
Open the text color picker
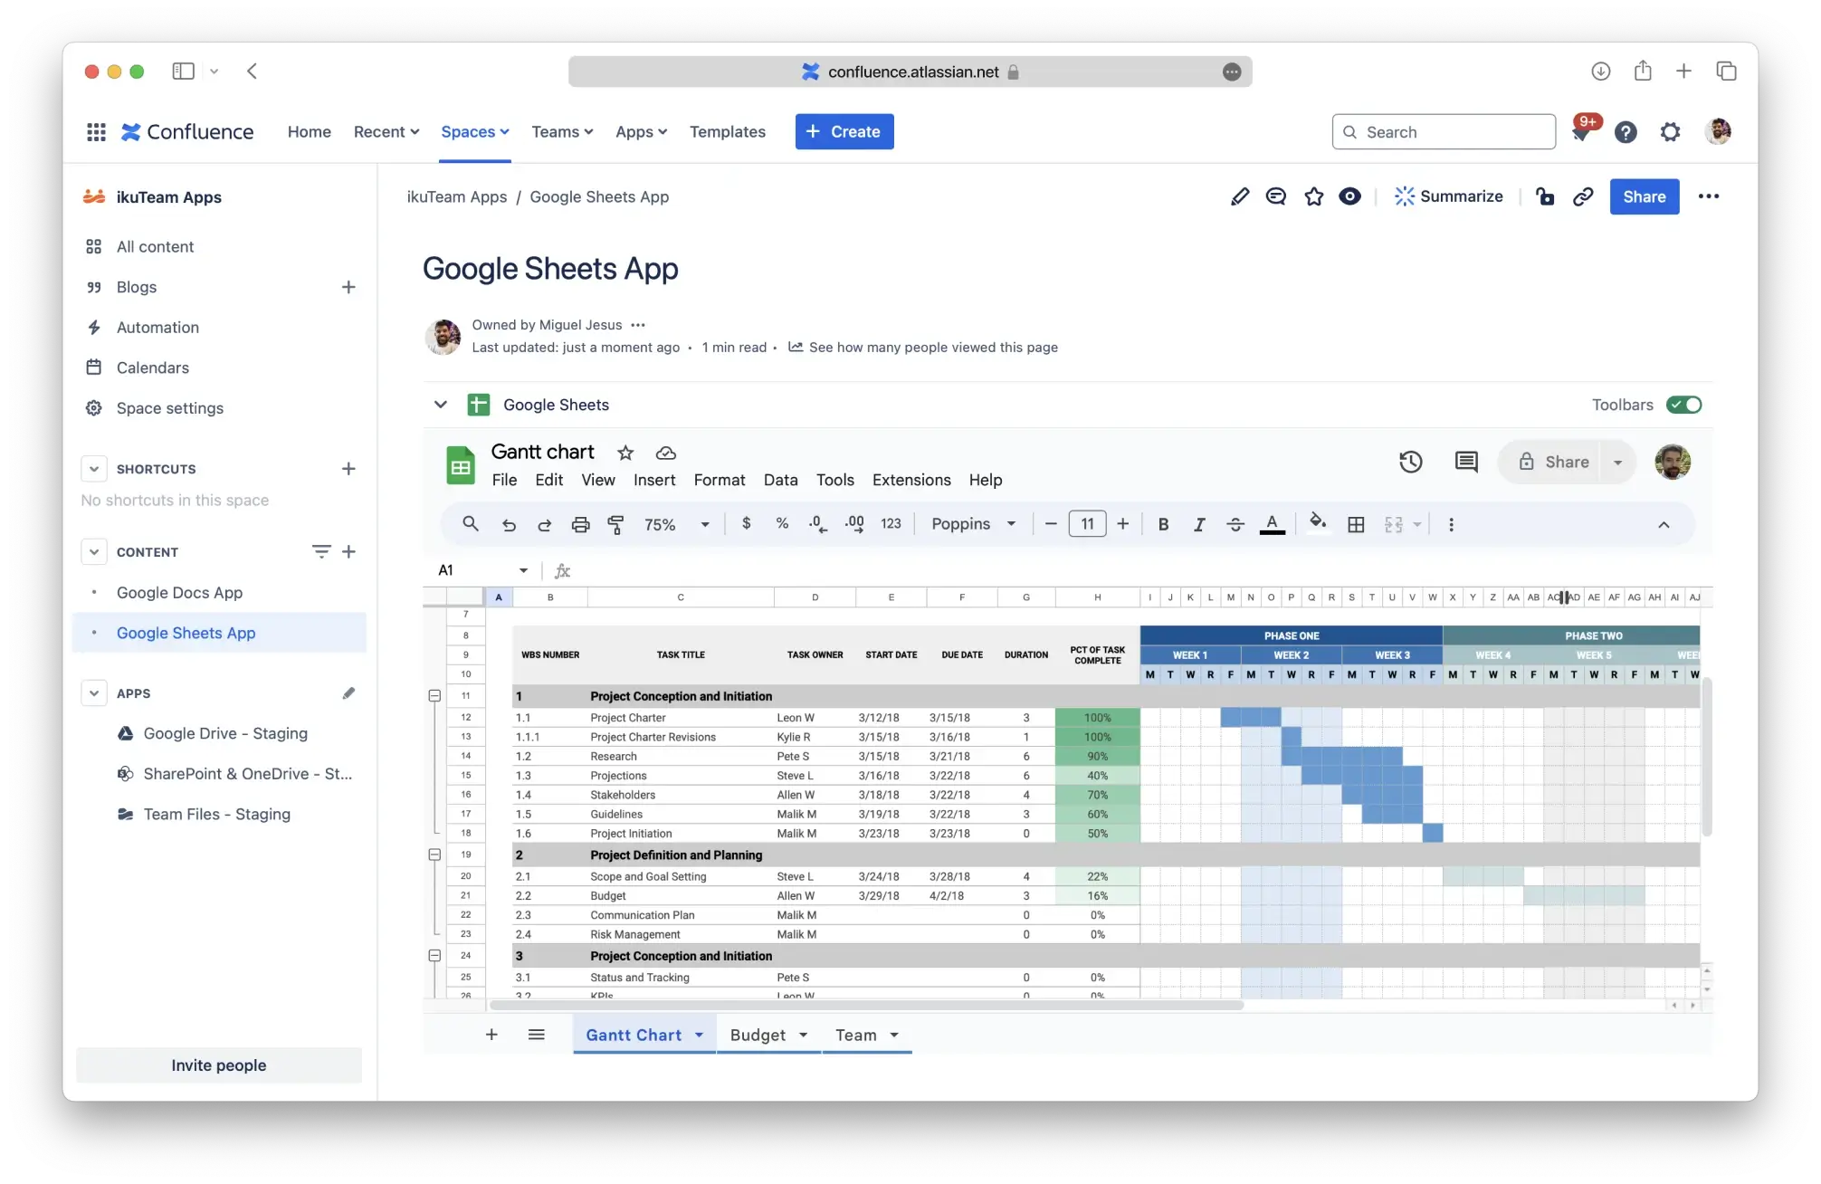1273,524
